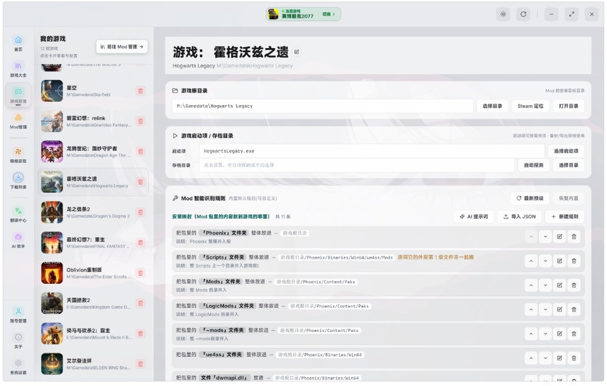
Task: Click Steam 定位 button
Action: click(x=531, y=106)
